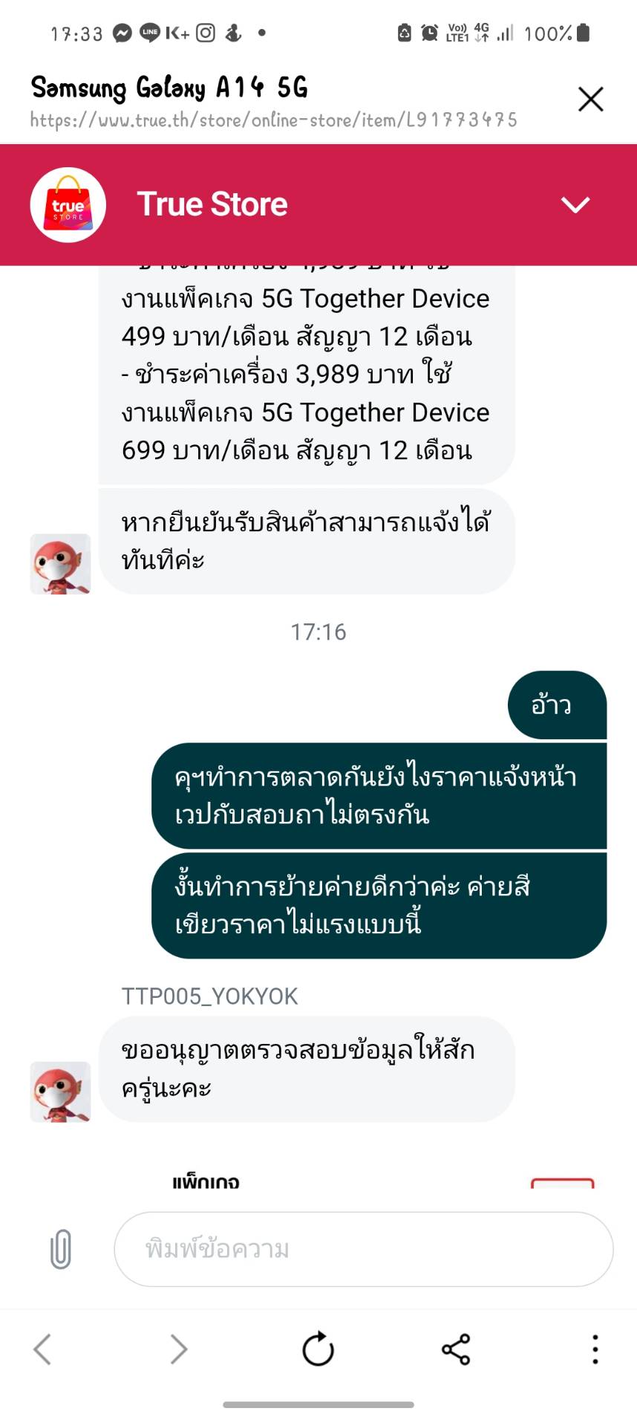Go forward with the right arrow

179,1349
